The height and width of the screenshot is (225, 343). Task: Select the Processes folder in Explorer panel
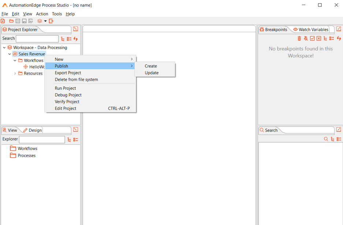23,155
